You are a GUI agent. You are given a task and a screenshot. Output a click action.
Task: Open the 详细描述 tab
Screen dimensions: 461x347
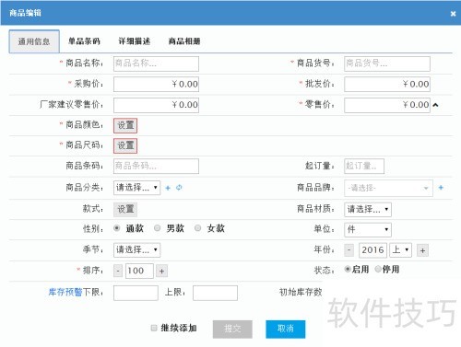coord(135,41)
